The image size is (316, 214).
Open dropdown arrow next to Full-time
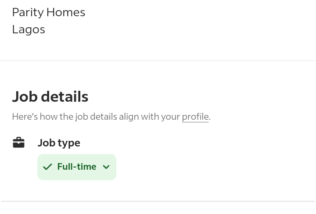[x=106, y=167]
